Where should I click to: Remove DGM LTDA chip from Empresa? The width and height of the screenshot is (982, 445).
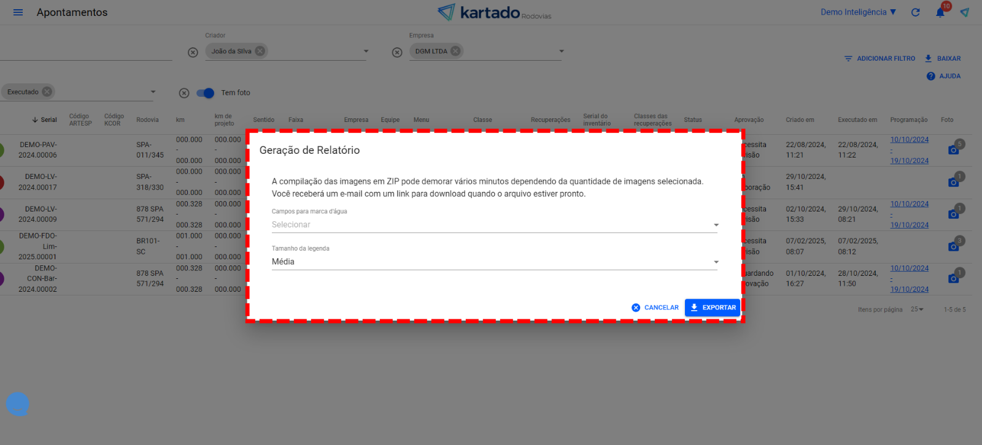click(x=455, y=51)
